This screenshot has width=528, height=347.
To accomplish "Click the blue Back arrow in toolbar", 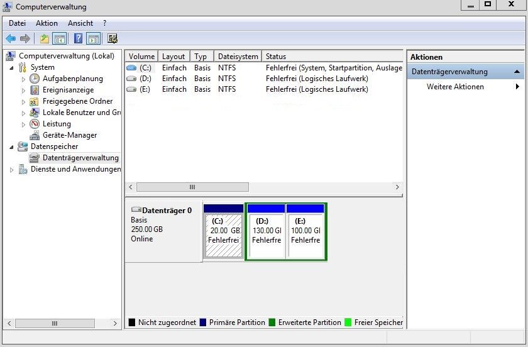I will click(x=11, y=39).
